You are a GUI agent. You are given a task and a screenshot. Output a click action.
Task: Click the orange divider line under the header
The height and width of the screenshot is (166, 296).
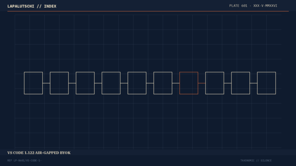pyautogui.click(x=148, y=11)
